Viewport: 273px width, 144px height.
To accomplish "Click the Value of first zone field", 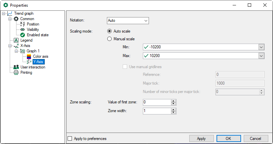I will 156,102.
